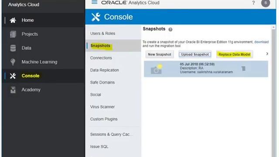Open the user avatar S profile

pos(265,3)
